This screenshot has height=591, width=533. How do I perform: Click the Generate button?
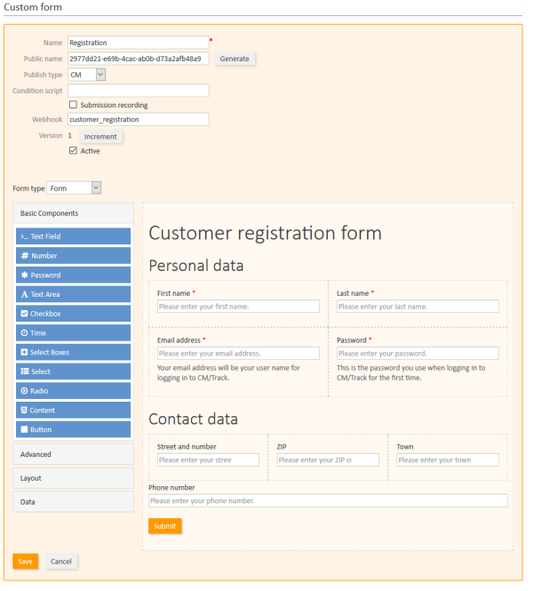pos(235,59)
